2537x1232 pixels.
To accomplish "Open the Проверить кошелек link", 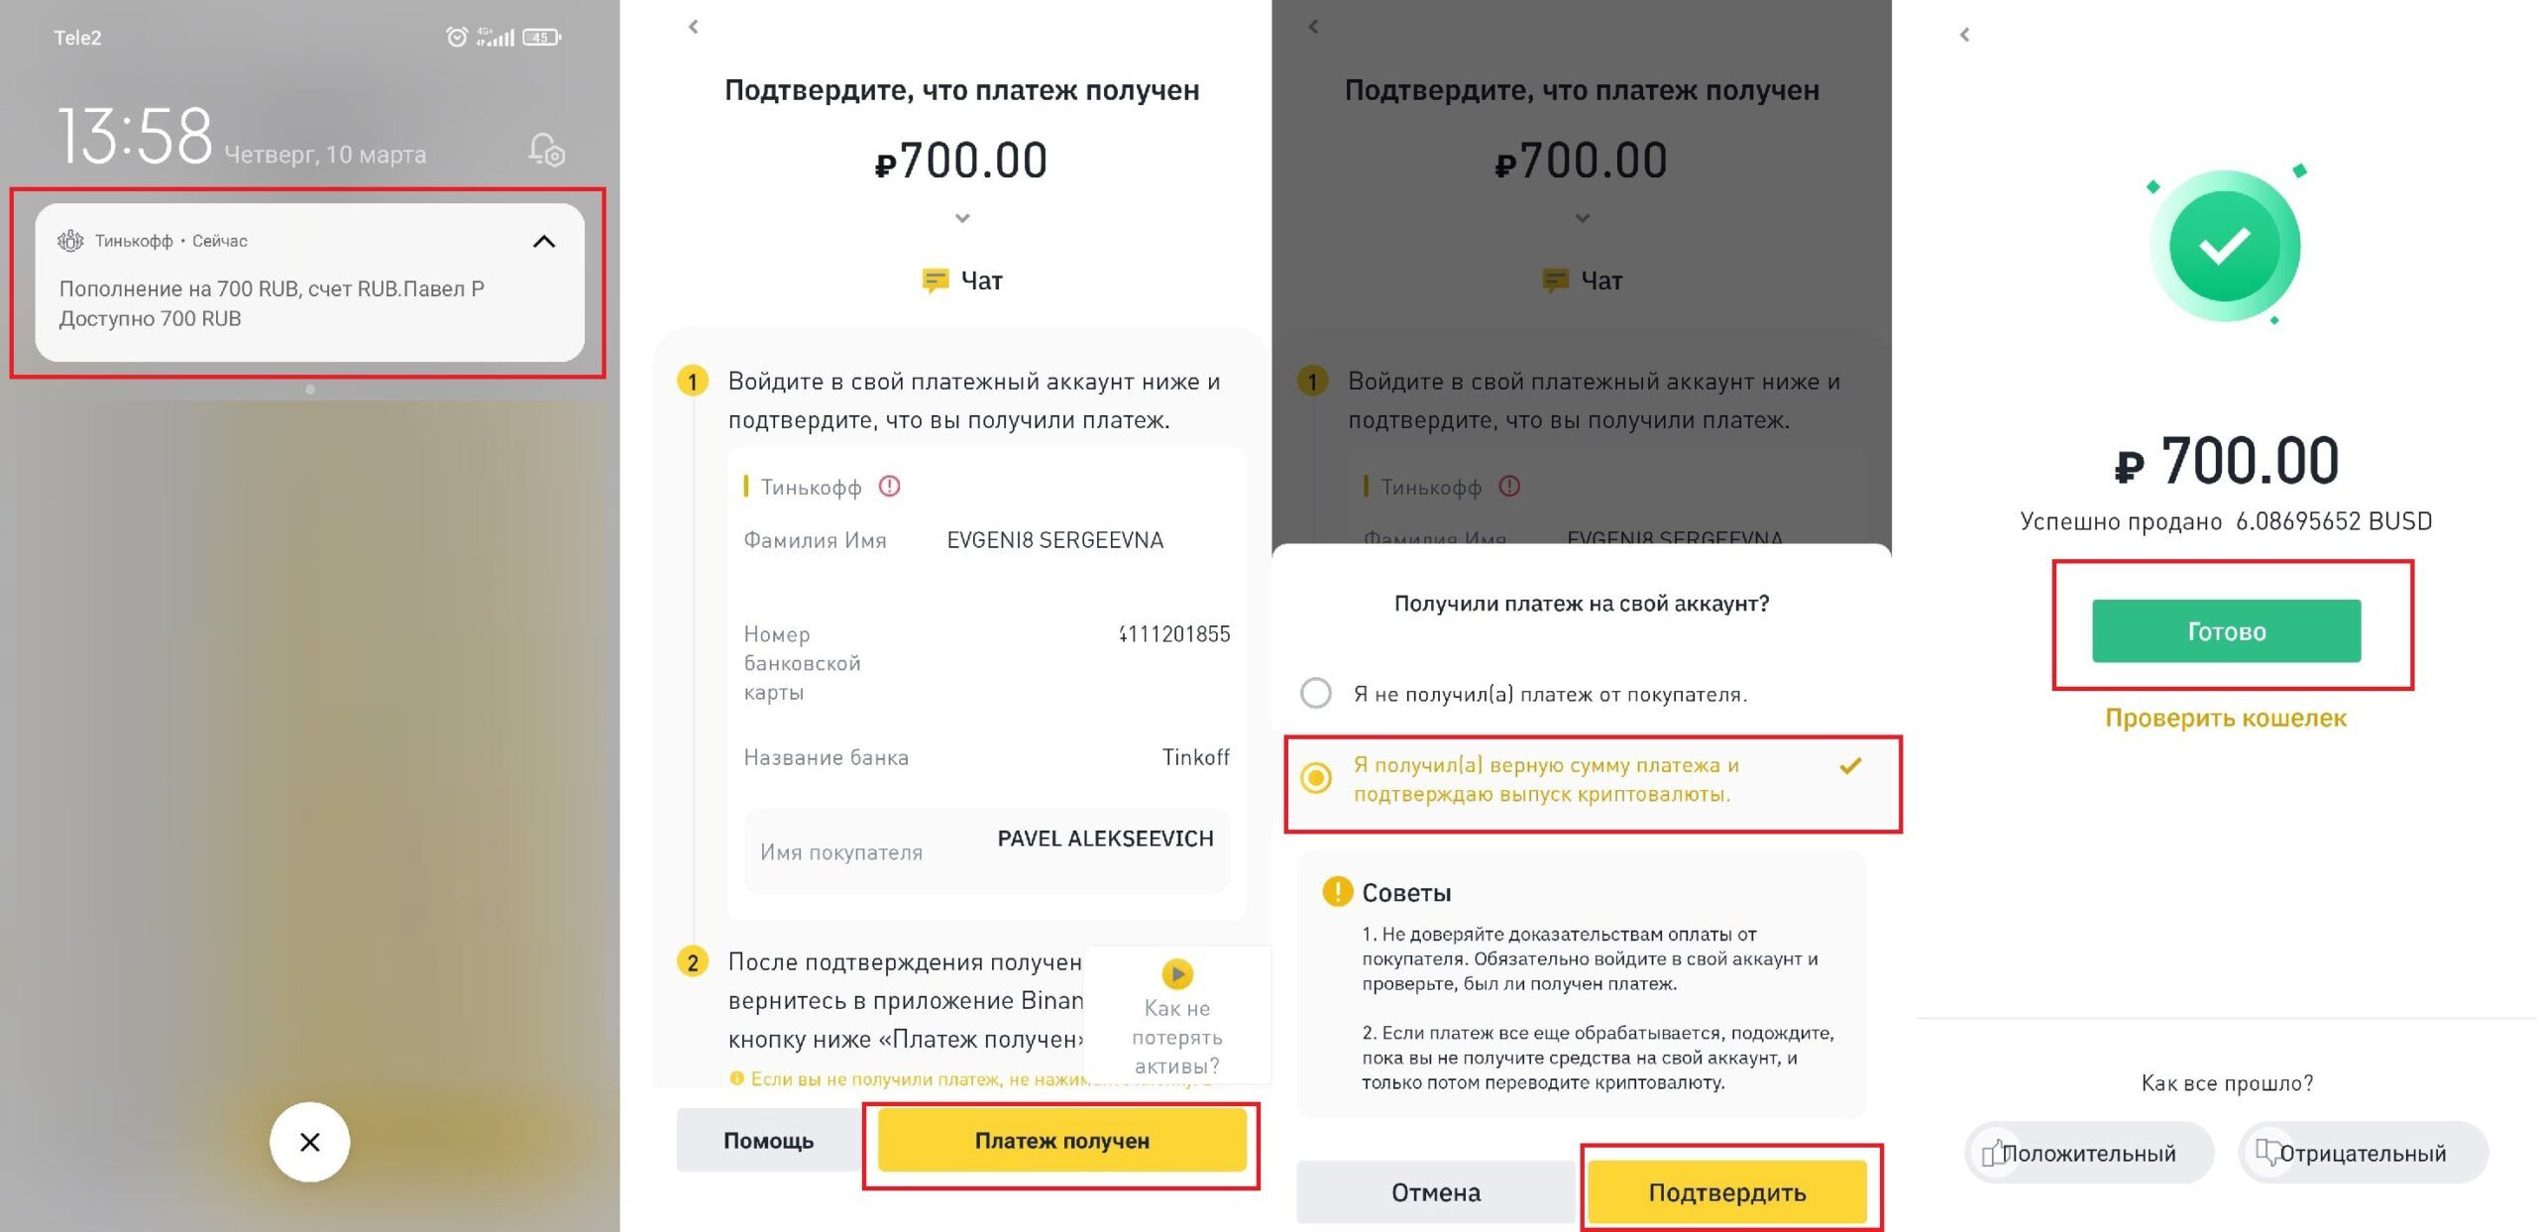I will click(2226, 718).
